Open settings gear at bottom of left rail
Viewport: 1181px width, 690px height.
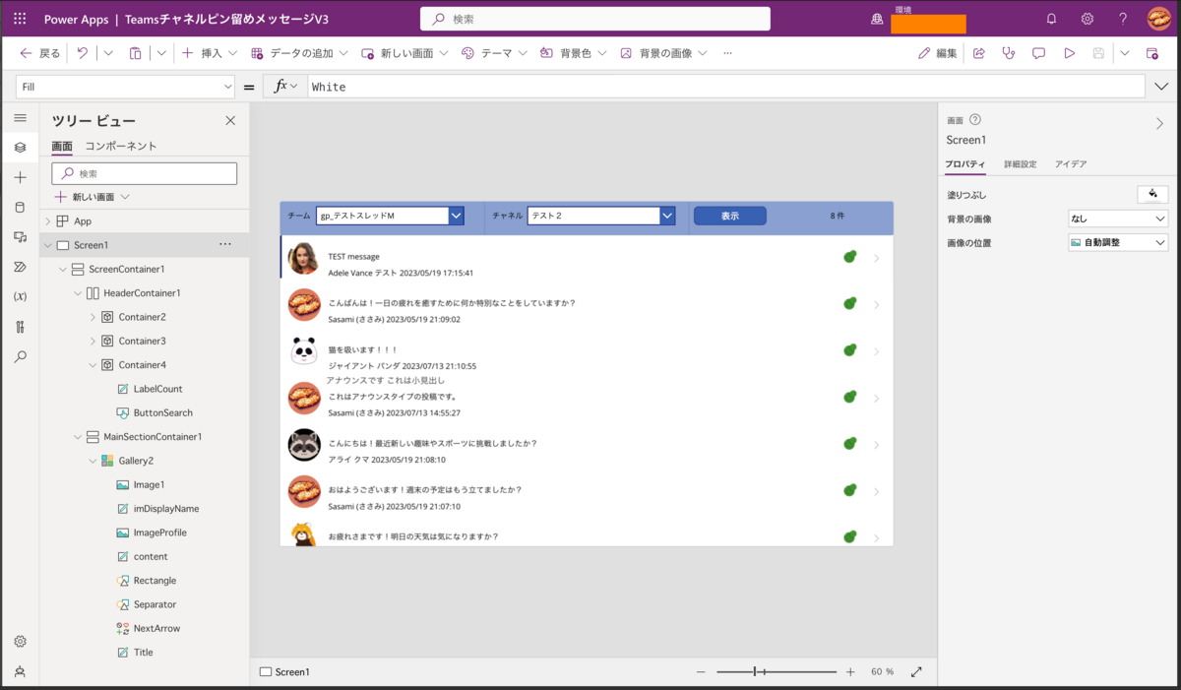(20, 641)
